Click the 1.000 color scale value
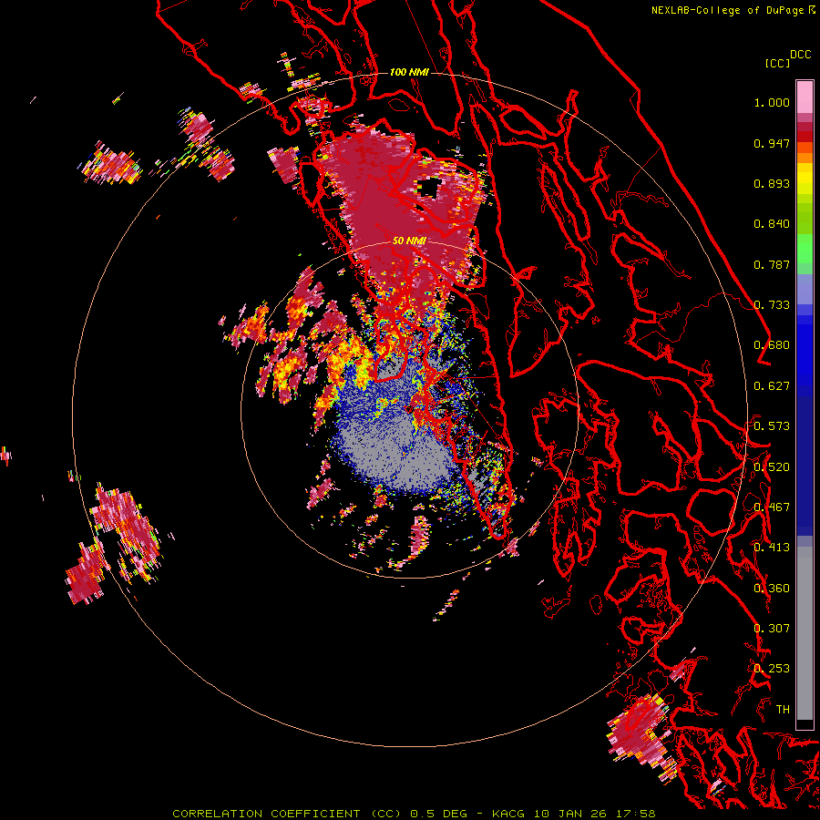Viewport: 820px width, 820px height. coord(772,102)
